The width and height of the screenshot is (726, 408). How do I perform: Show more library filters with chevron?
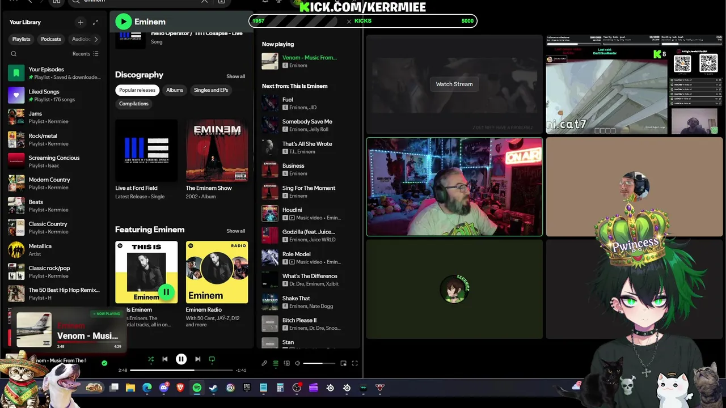[x=96, y=39]
